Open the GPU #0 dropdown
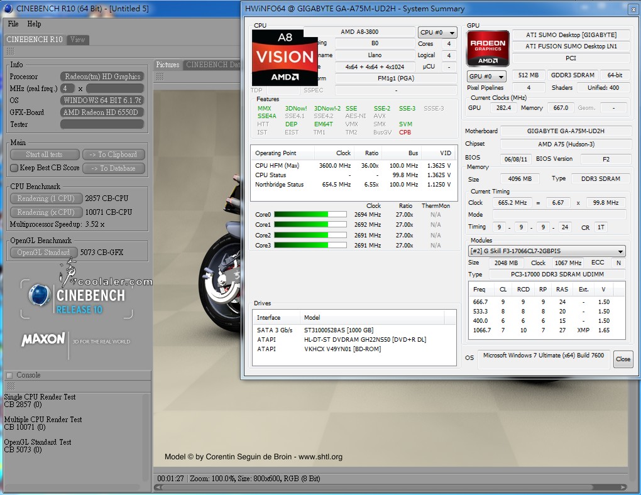 pos(486,77)
